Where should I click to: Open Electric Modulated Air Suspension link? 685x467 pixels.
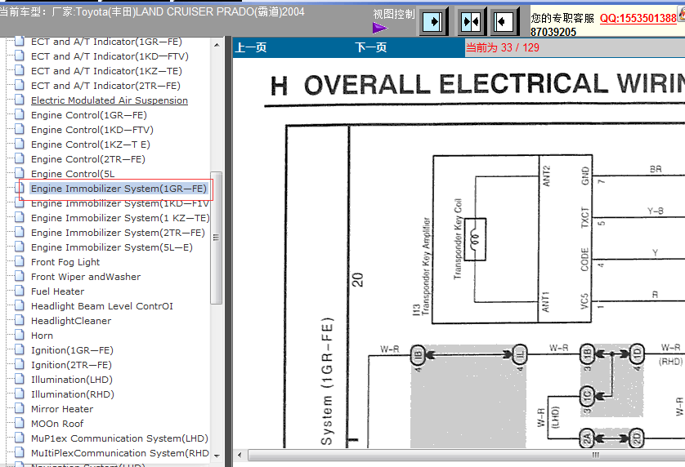(110, 100)
